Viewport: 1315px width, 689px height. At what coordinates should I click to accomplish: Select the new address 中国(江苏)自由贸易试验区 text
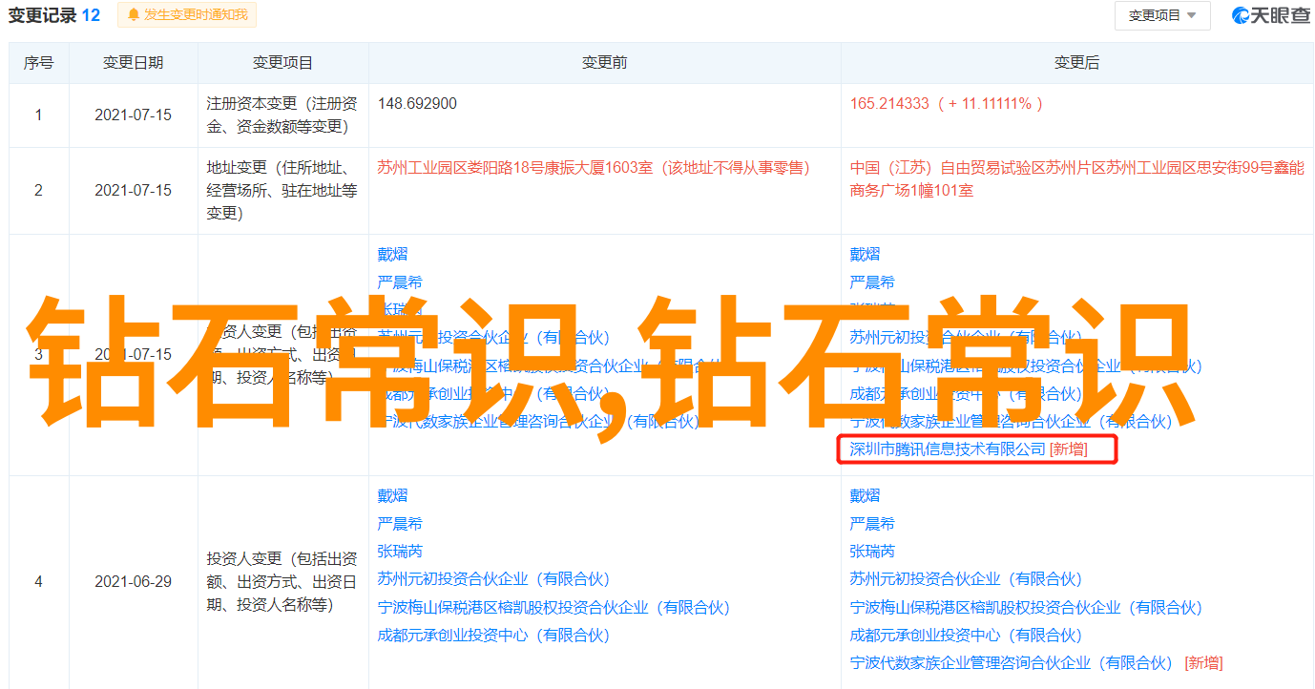(x=1076, y=179)
